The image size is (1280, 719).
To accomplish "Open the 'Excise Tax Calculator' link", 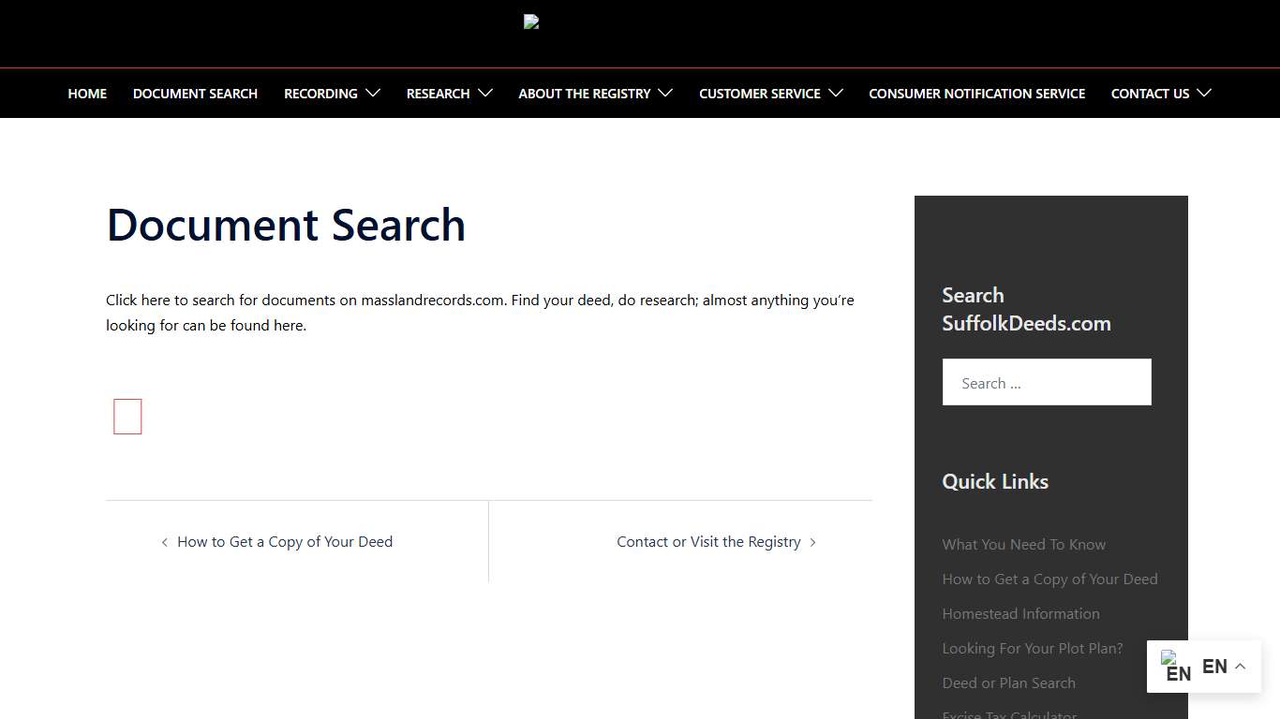I will click(1009, 714).
